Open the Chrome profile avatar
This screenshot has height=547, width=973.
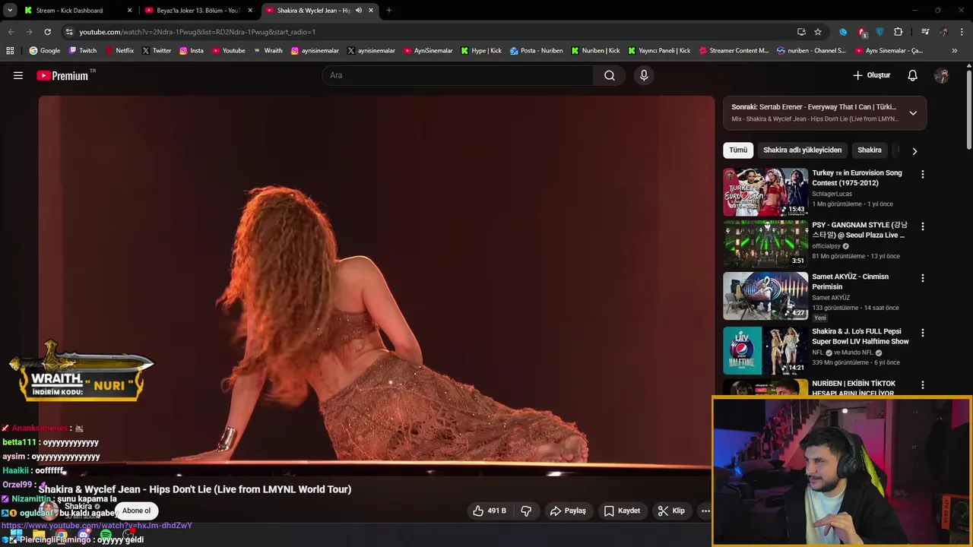[x=944, y=32]
